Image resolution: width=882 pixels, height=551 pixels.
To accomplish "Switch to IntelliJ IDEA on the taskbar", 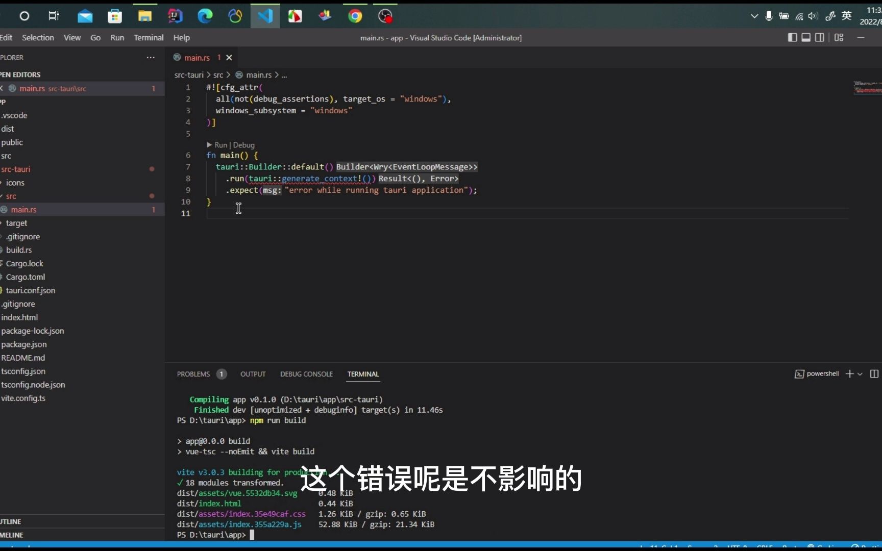I will (x=175, y=16).
